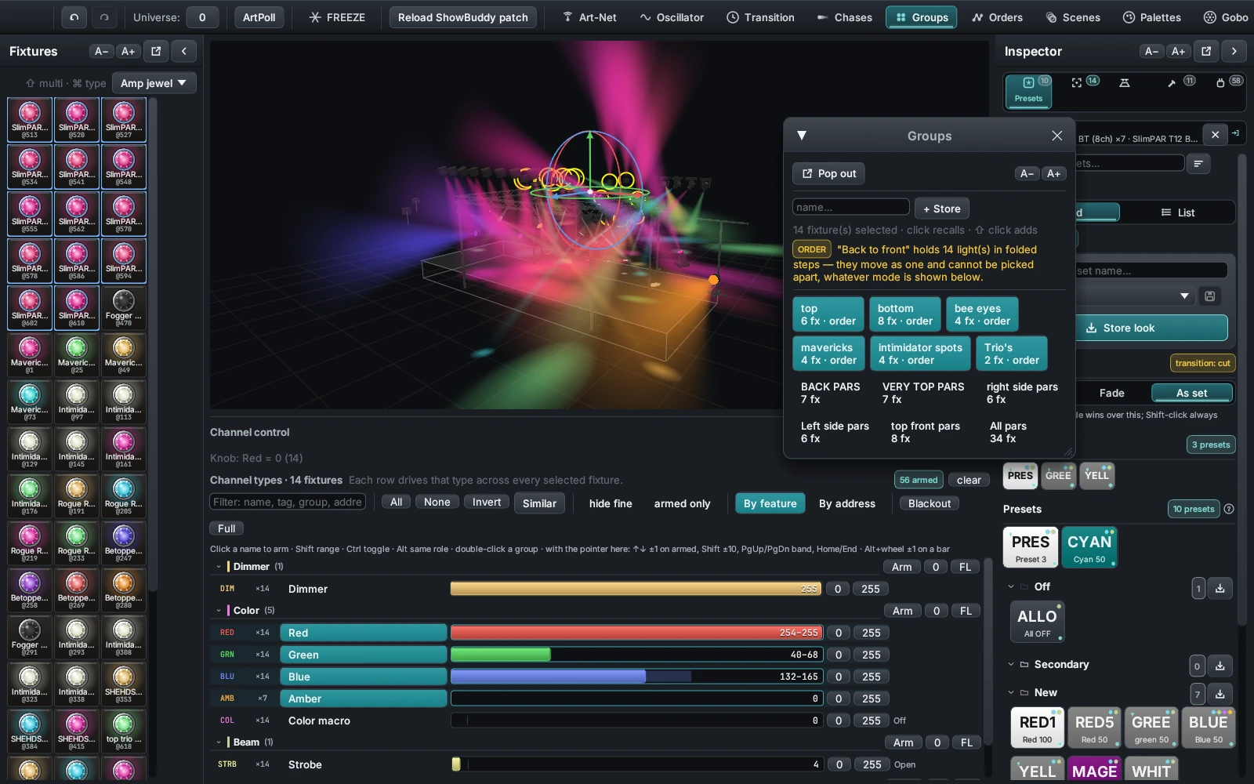Toggle the FREEZE output button
The width and height of the screenshot is (1254, 784).
point(337,17)
